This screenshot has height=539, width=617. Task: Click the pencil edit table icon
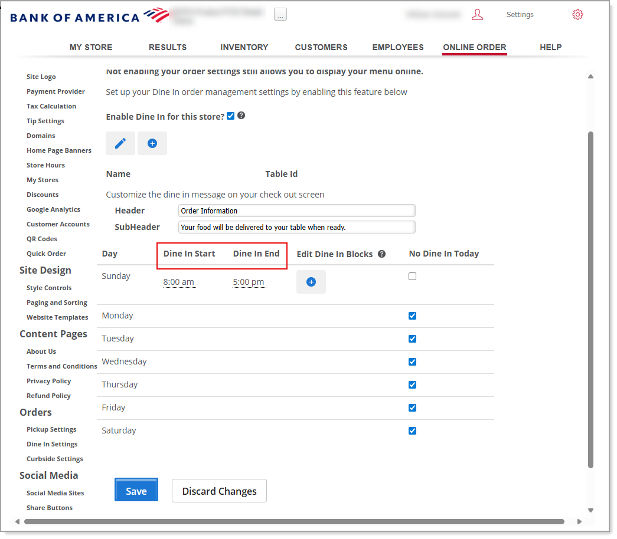120,143
